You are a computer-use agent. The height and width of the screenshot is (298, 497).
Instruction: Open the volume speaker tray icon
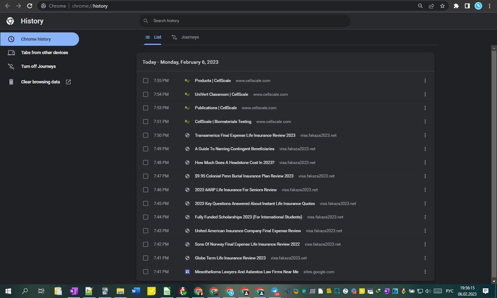tap(428, 291)
